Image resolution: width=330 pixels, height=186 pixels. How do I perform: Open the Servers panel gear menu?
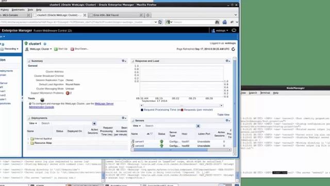click(228, 120)
